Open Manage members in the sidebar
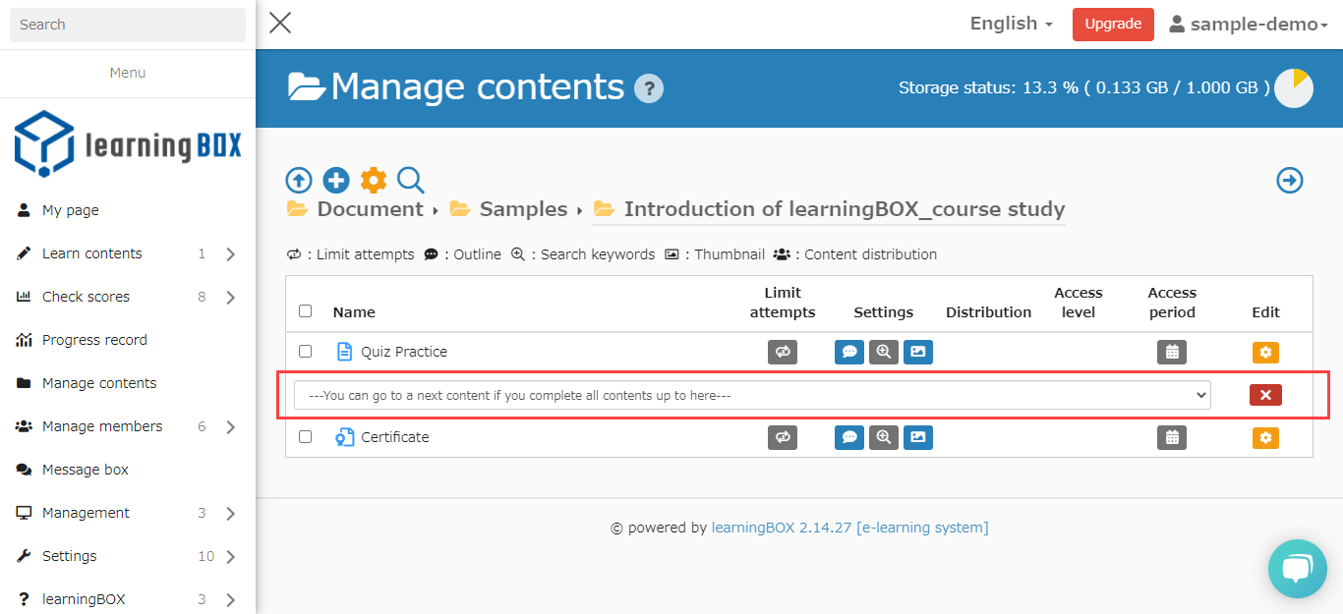1343x614 pixels. tap(102, 426)
